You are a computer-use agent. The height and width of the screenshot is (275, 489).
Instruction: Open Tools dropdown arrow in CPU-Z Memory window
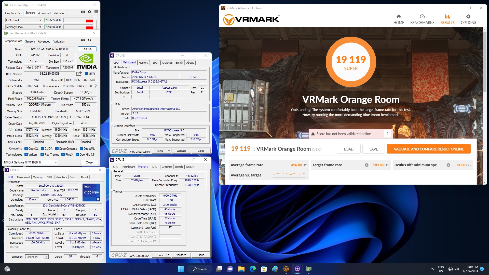[x=168, y=255]
